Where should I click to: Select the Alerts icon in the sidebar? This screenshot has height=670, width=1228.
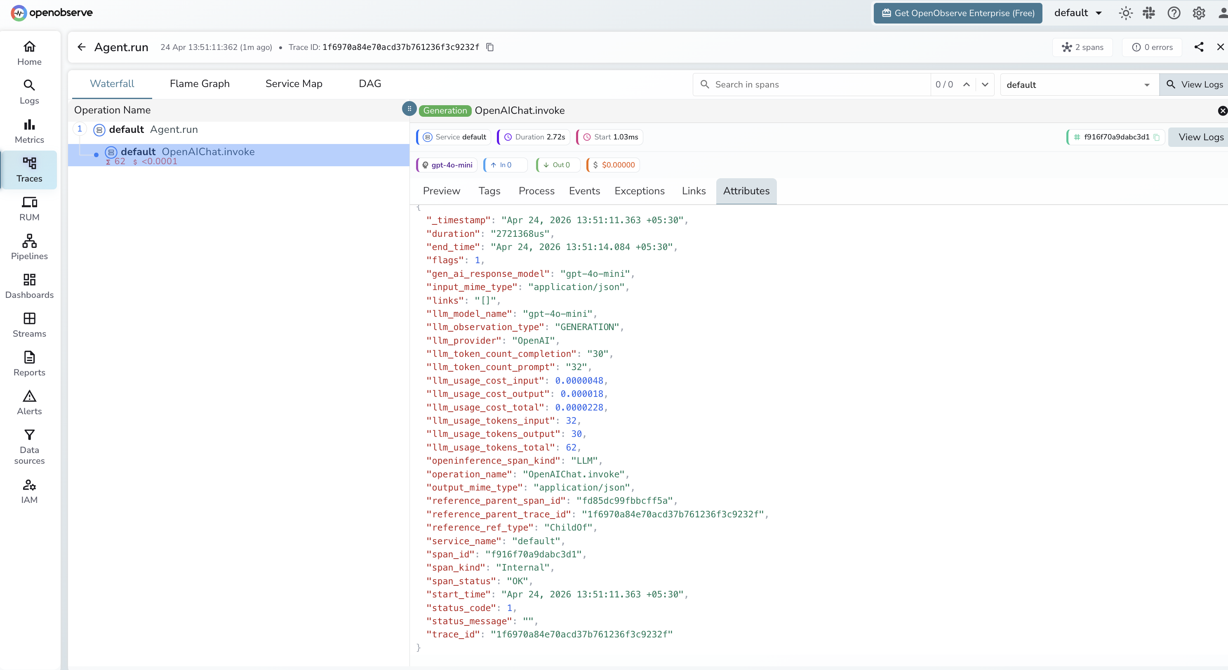(29, 402)
